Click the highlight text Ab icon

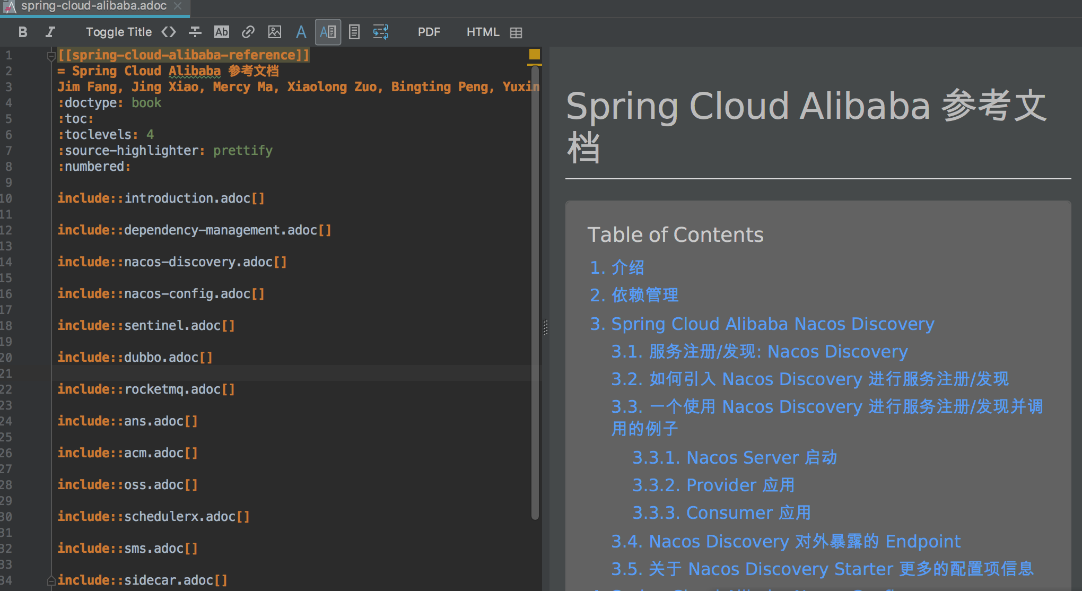click(x=221, y=32)
